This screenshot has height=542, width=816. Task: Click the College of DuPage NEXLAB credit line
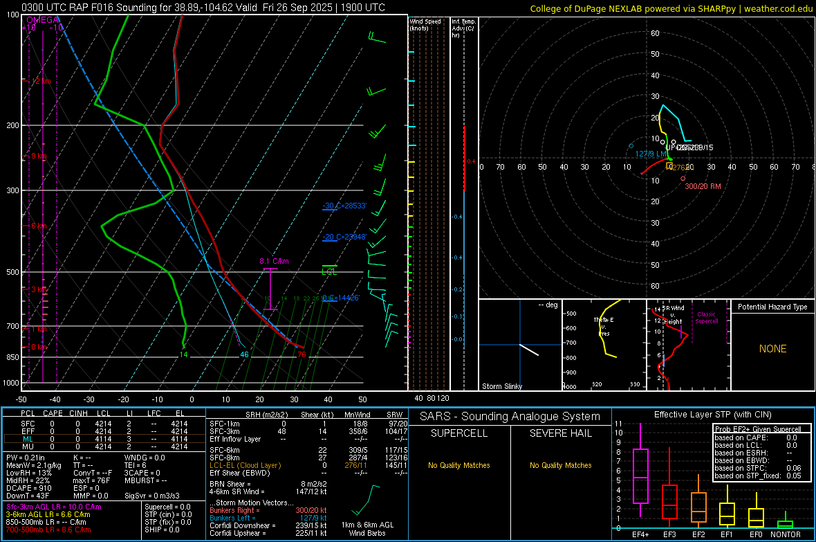coord(671,8)
